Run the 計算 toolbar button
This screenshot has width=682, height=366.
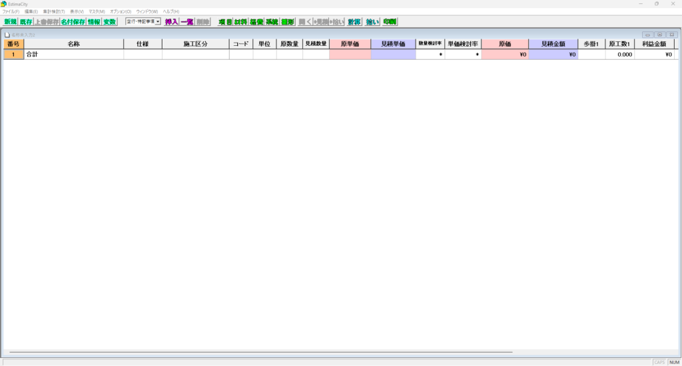pos(354,22)
